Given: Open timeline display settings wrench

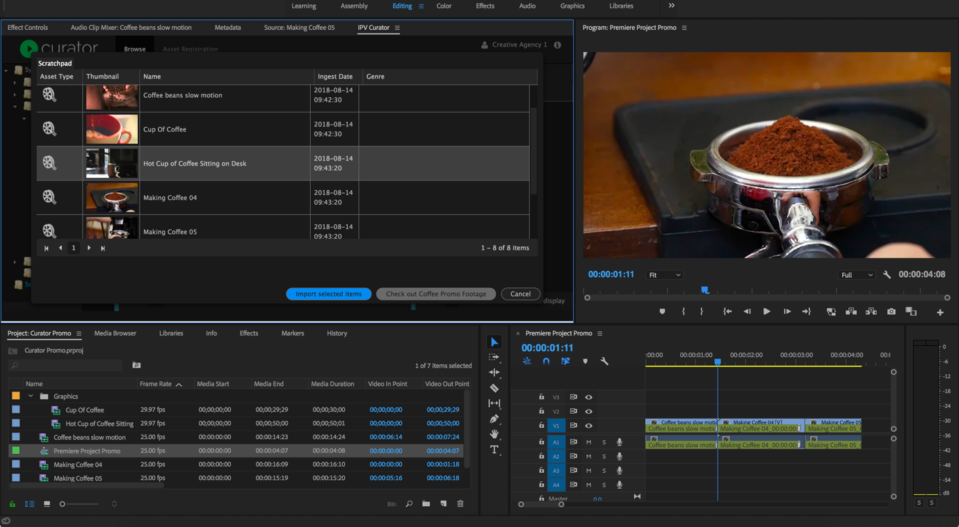Looking at the screenshot, I should click(x=604, y=361).
